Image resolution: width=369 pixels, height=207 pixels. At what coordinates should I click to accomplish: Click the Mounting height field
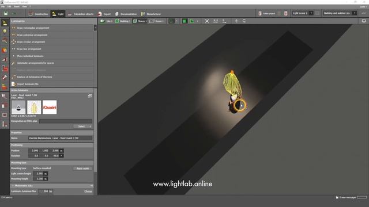[39, 179]
